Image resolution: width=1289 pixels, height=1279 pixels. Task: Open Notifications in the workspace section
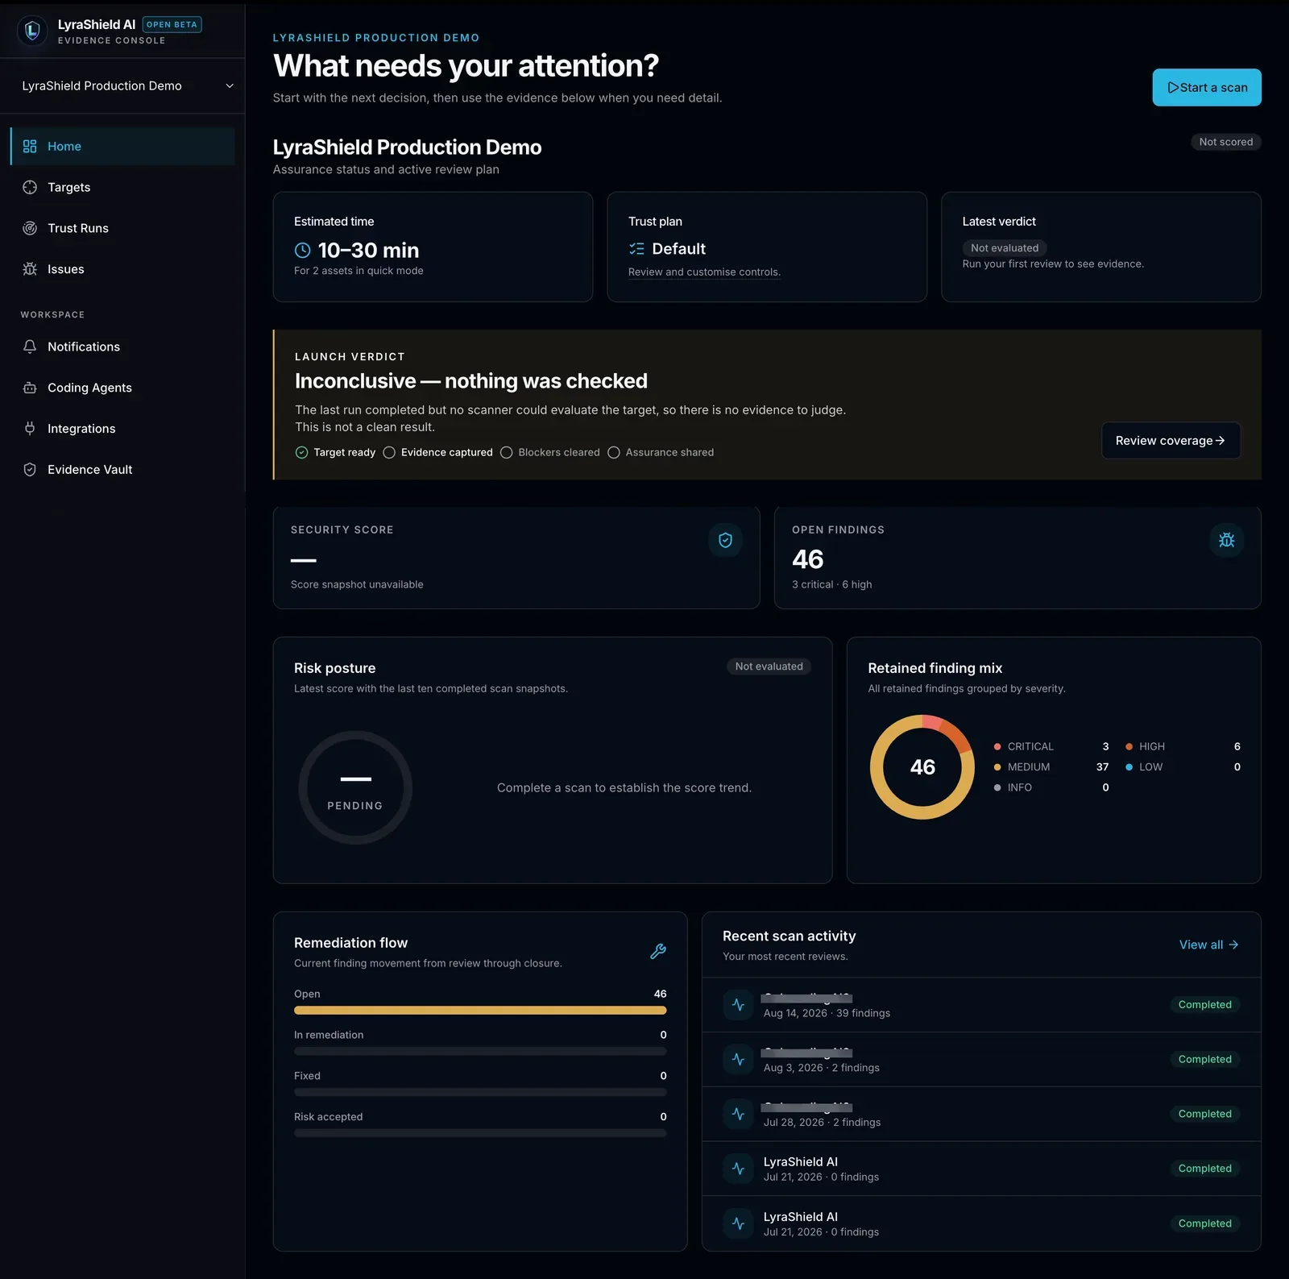point(122,347)
